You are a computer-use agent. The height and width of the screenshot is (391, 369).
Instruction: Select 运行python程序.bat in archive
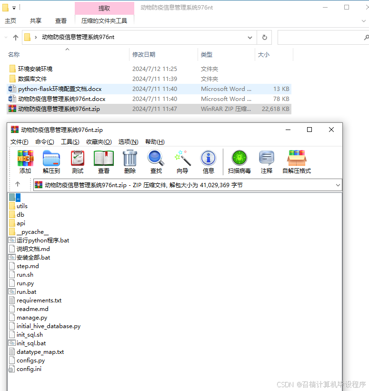[x=40, y=240]
